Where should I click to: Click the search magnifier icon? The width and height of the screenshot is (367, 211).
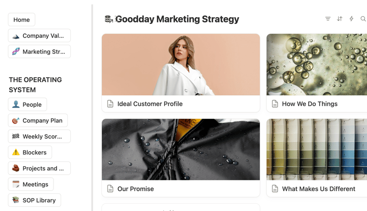[x=363, y=19]
